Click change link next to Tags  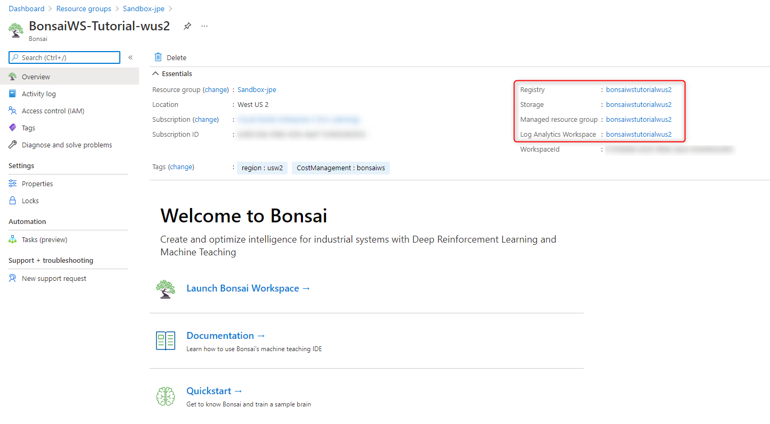[x=181, y=167]
